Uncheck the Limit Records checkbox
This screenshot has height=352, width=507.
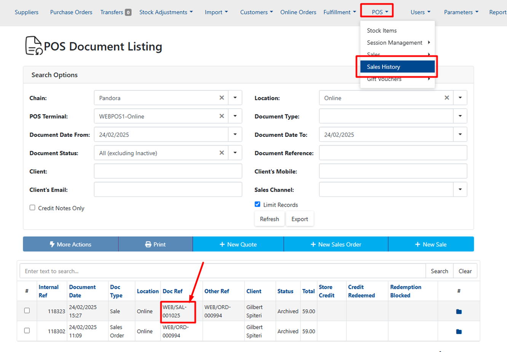coord(258,205)
